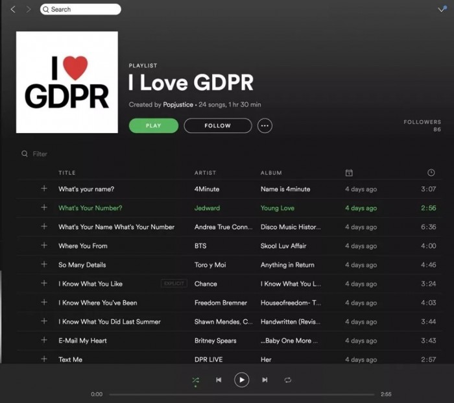Open artist Freedom Bremner
Image resolution: width=454 pixels, height=403 pixels.
pyautogui.click(x=221, y=303)
